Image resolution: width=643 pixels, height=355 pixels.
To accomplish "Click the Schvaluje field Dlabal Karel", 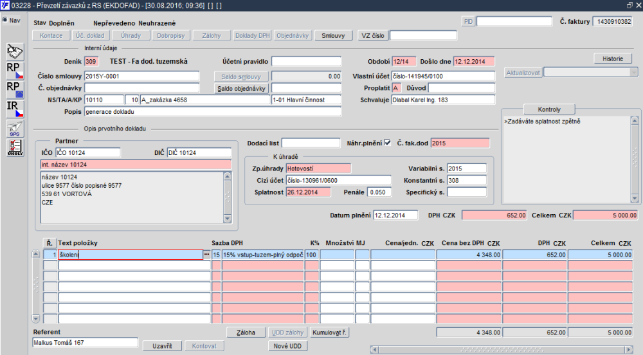I will click(443, 100).
